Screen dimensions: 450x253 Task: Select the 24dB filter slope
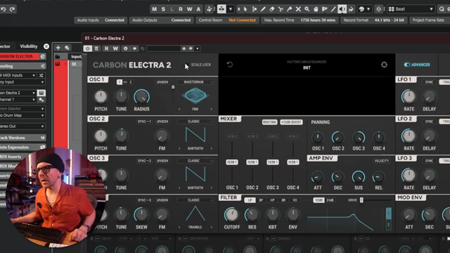(x=330, y=200)
